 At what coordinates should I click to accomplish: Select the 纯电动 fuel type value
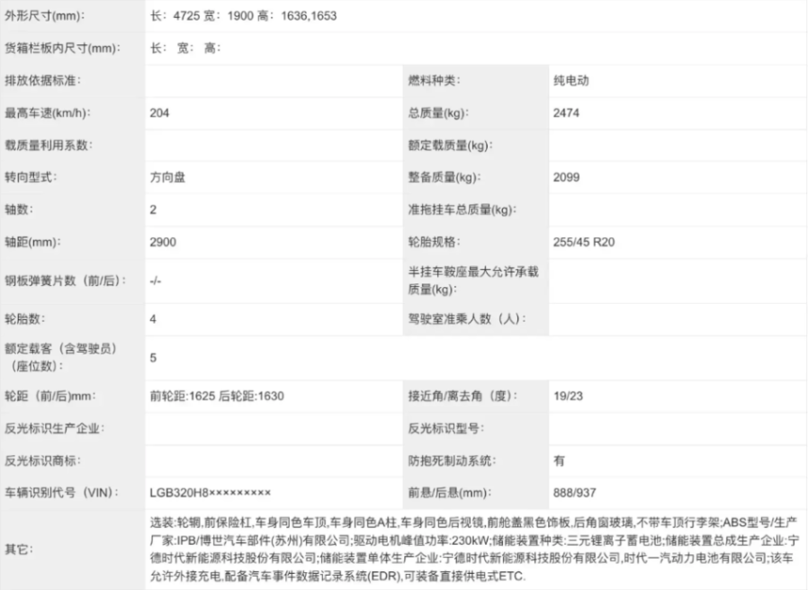coord(571,81)
